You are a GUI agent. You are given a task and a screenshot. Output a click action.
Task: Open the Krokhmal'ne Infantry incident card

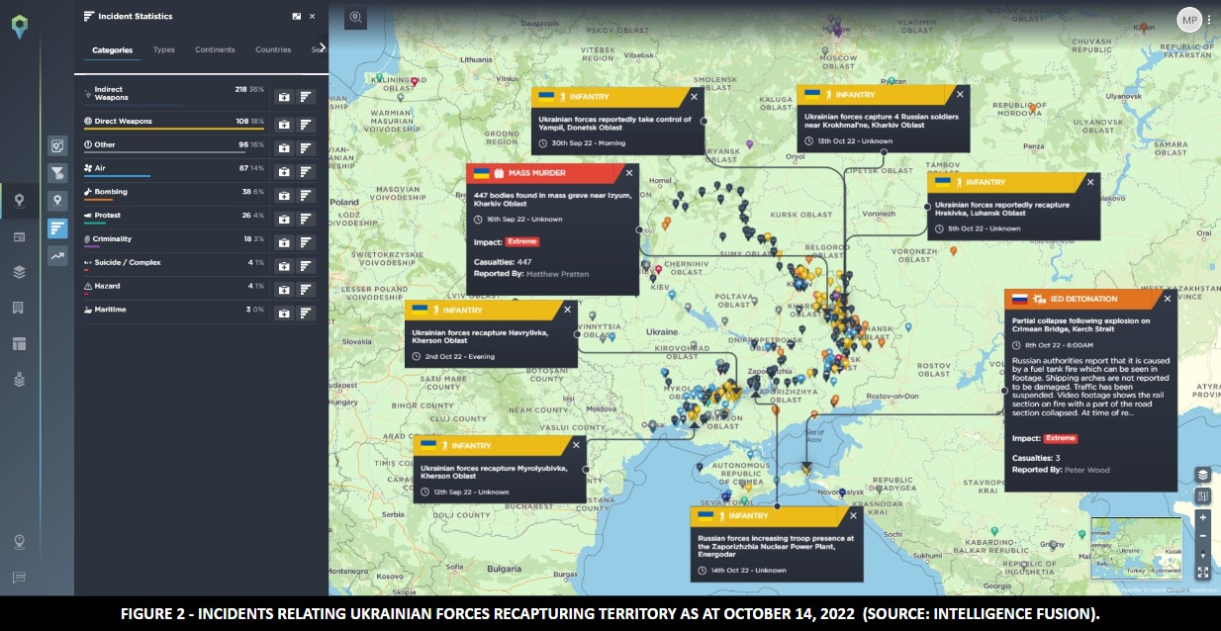883,119
